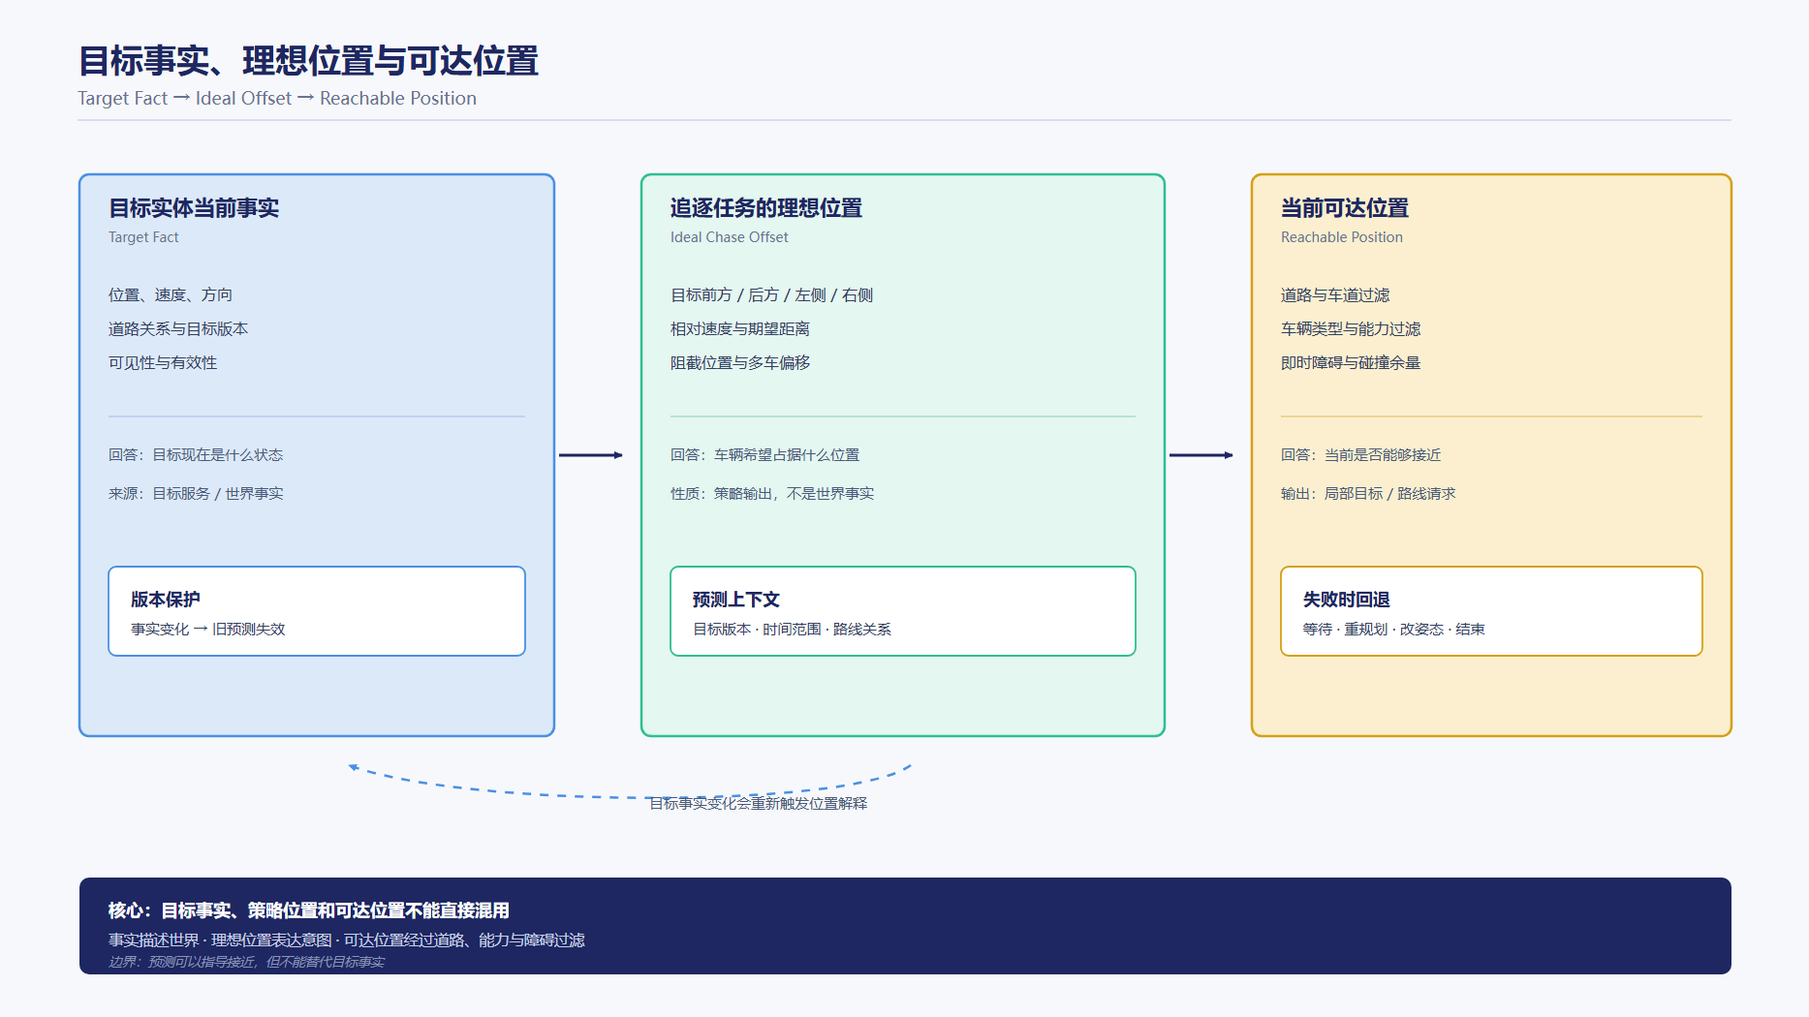
Task: Click the text 事实变化 → 旧预测失效
Action: point(208,629)
